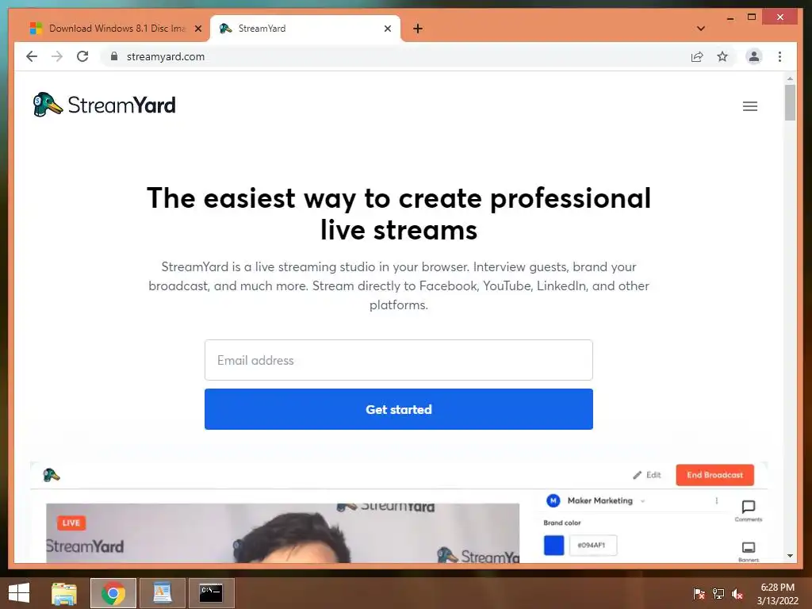Expand the tab search dropdown arrow
812x609 pixels.
click(701, 29)
